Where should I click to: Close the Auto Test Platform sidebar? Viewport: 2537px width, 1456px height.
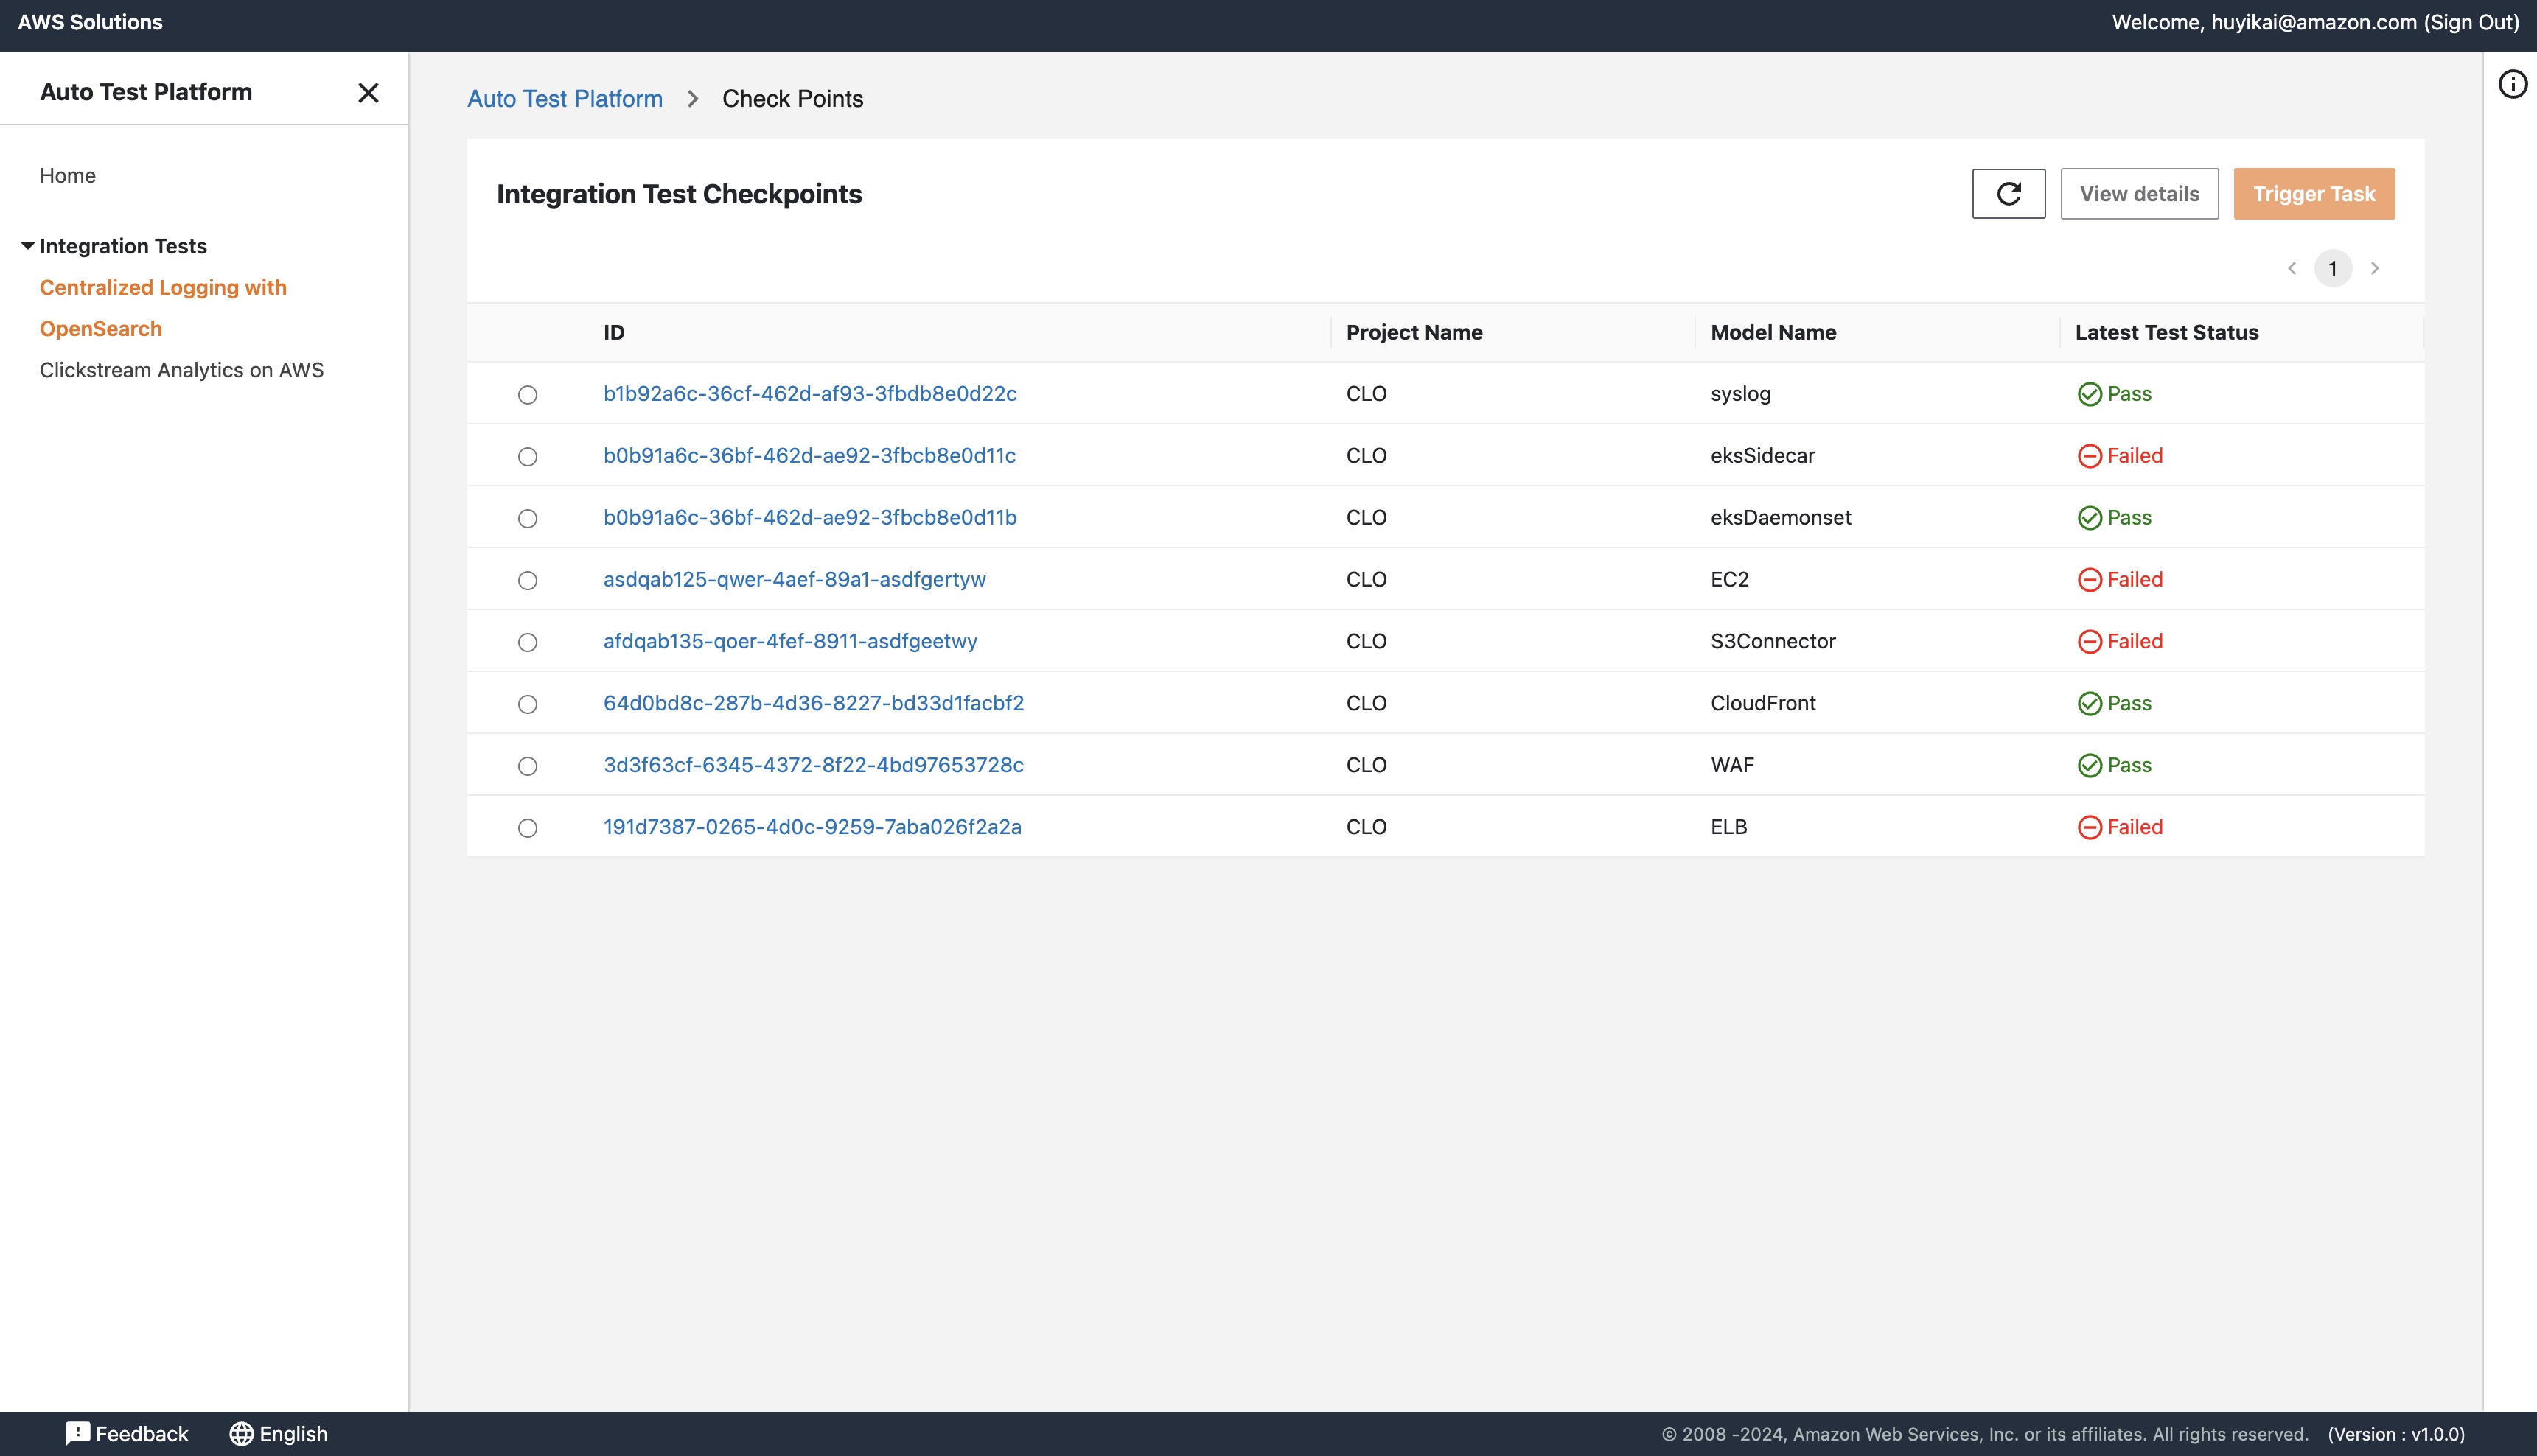coord(368,93)
